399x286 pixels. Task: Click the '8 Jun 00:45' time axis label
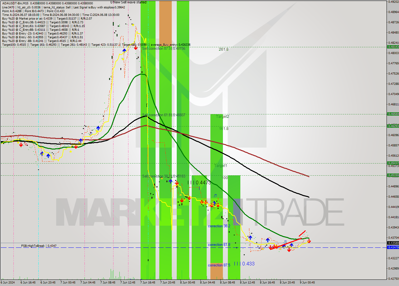point(188,283)
